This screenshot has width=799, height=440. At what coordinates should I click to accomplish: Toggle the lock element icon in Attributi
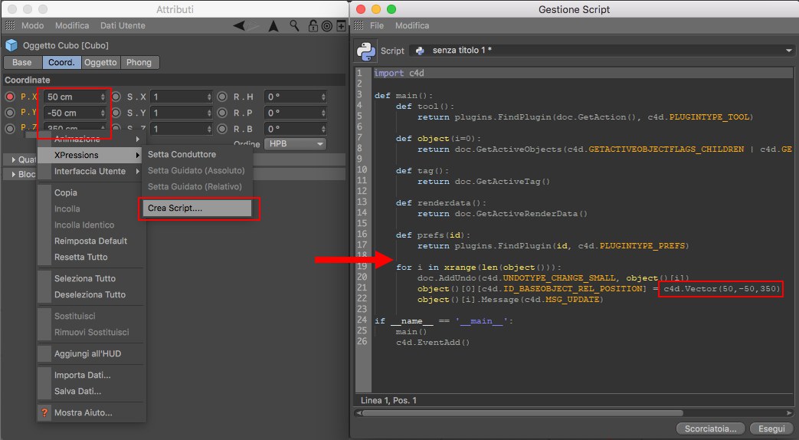tap(313, 25)
